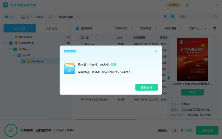This screenshot has height=139, width=222.
Task: Click the funnel filter icon
Action: [x=215, y=28]
